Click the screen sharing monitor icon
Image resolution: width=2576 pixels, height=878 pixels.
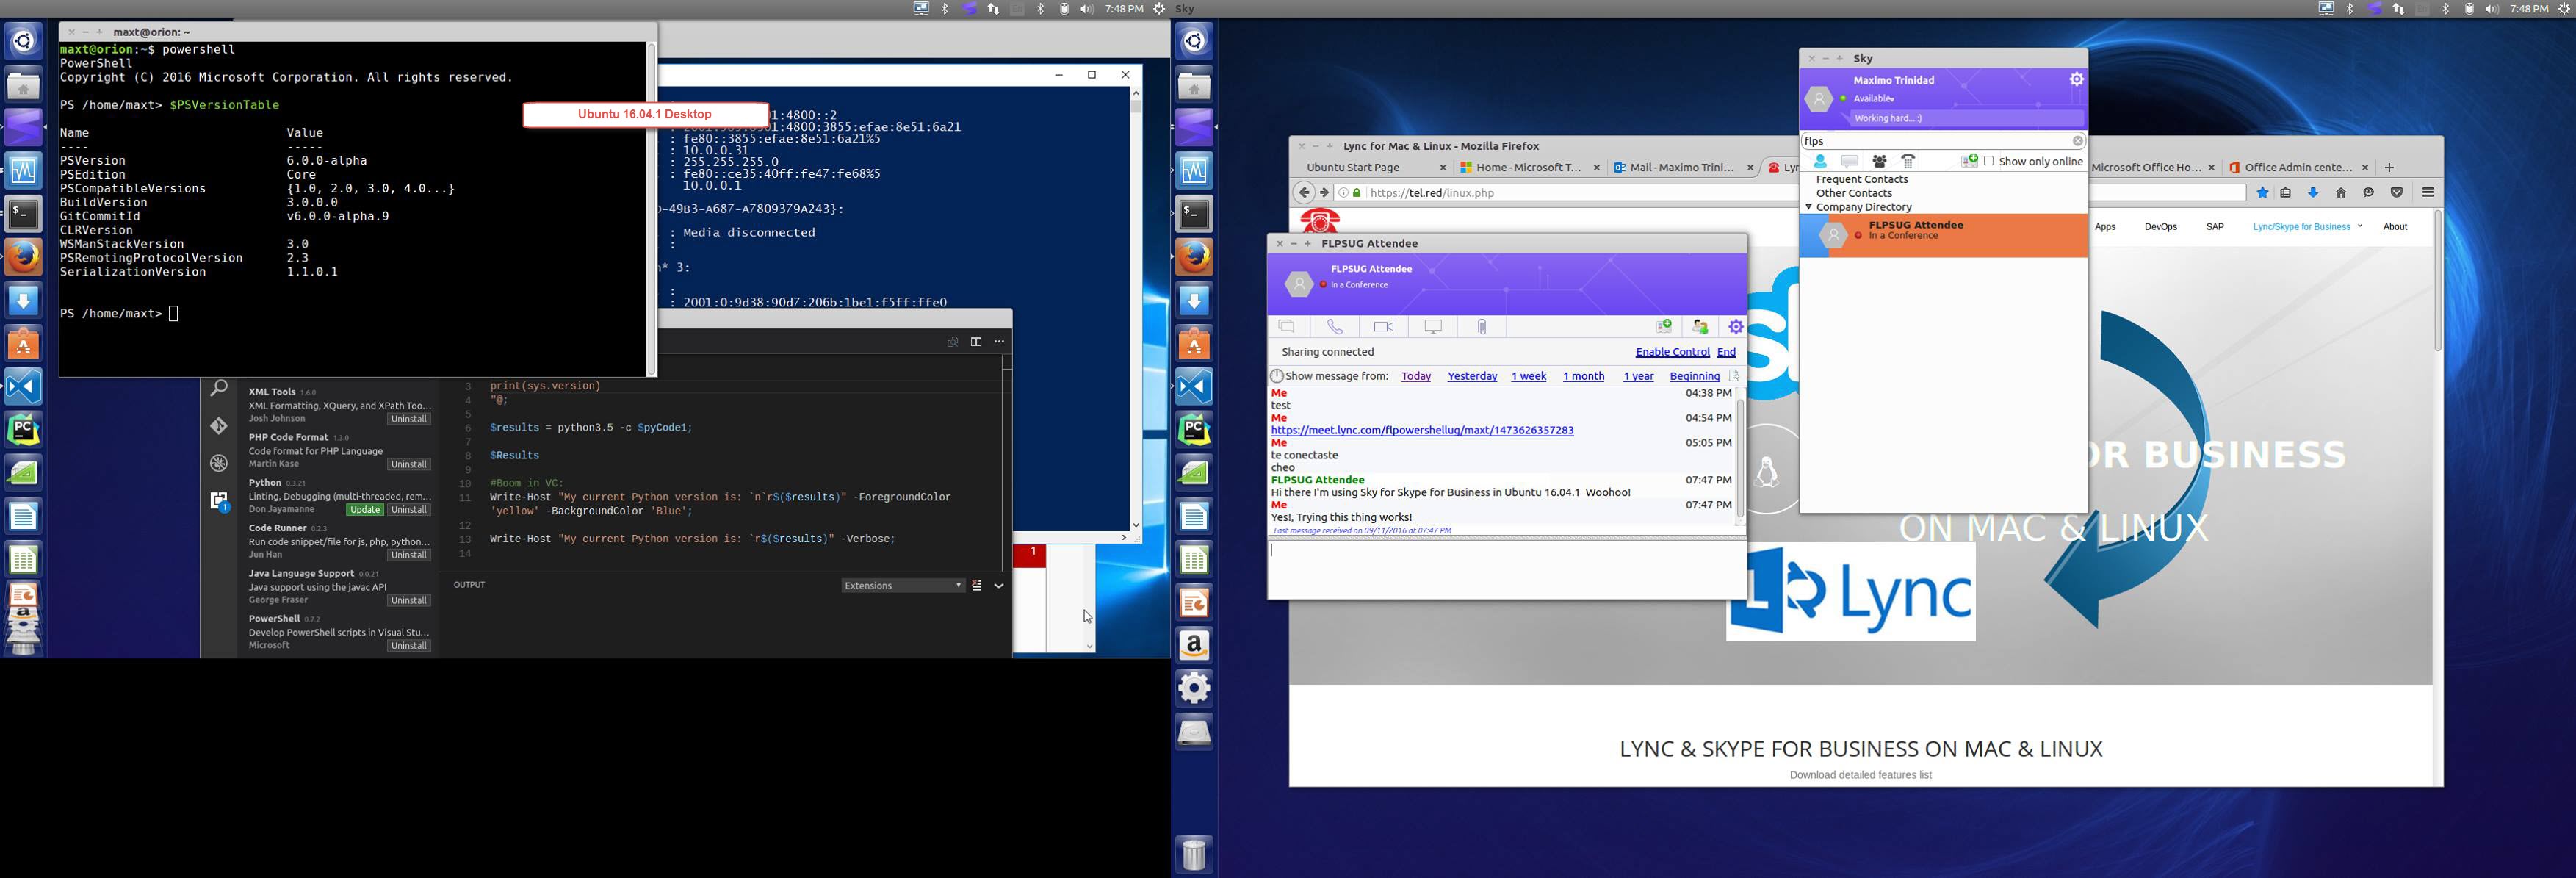pos(1433,327)
